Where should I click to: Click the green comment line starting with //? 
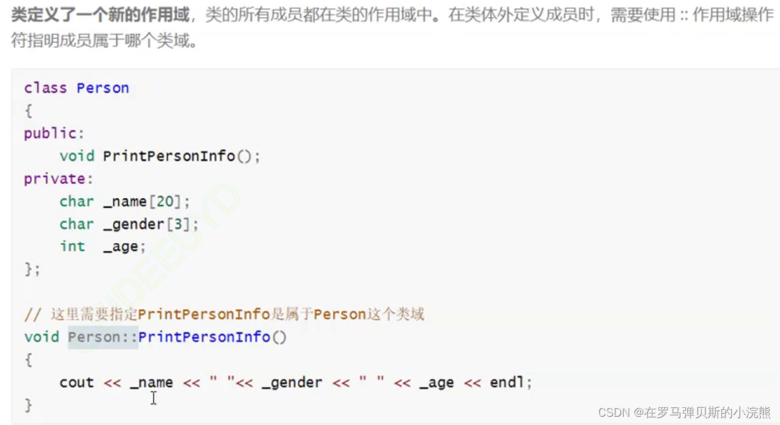pyautogui.click(x=224, y=314)
